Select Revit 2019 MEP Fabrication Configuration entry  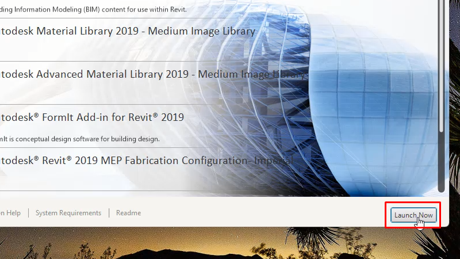pos(144,161)
